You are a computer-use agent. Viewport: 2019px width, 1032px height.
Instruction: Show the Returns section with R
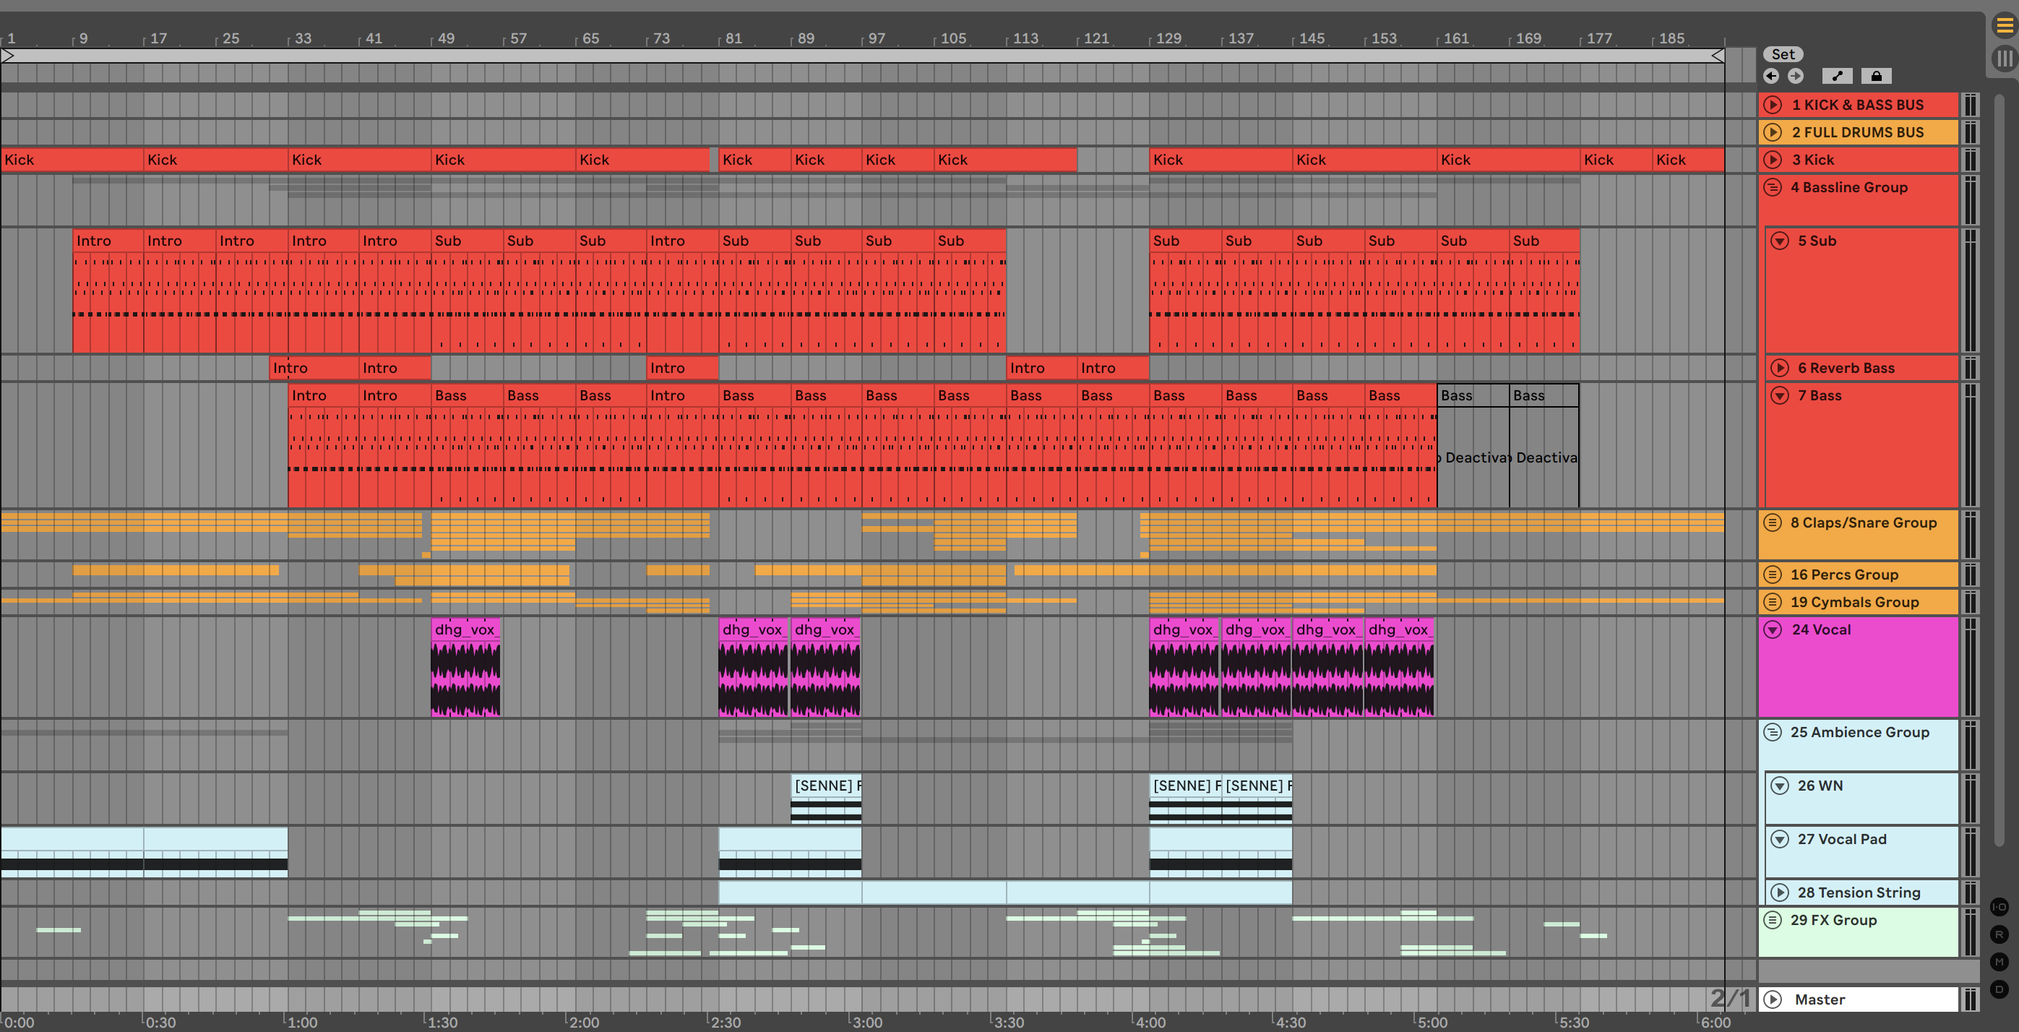(x=1999, y=934)
